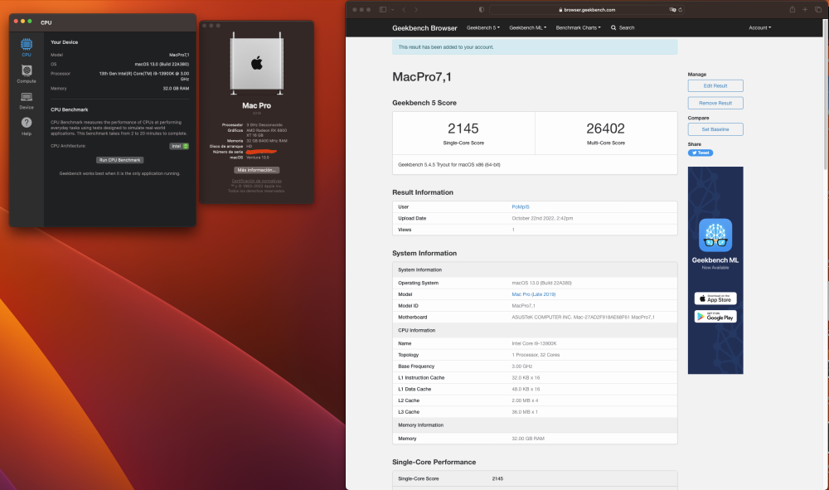Image resolution: width=829 pixels, height=490 pixels.
Task: Click the Tweet share button
Action: pos(700,153)
